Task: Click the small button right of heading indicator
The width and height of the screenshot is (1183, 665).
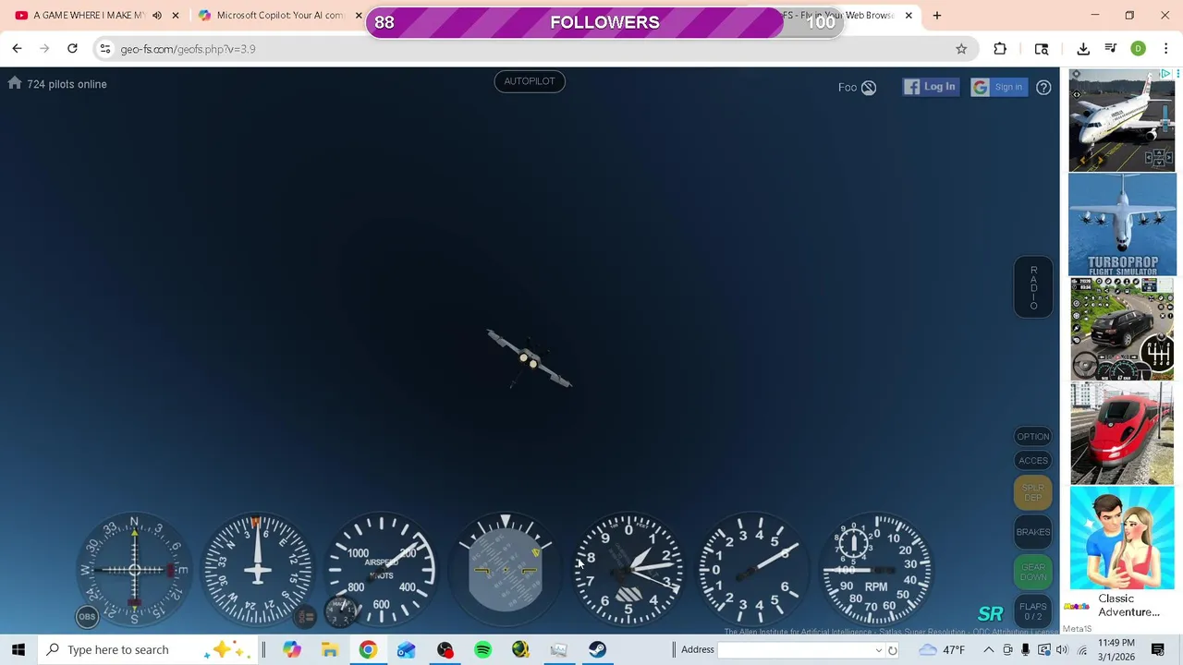Action: pyautogui.click(x=306, y=616)
